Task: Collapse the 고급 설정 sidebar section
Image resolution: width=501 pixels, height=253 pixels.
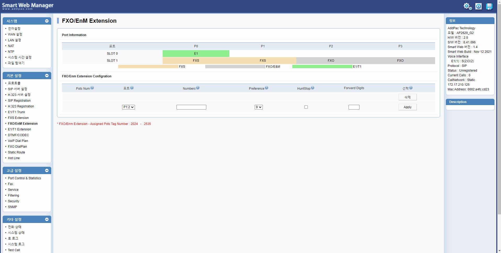Action: point(47,170)
